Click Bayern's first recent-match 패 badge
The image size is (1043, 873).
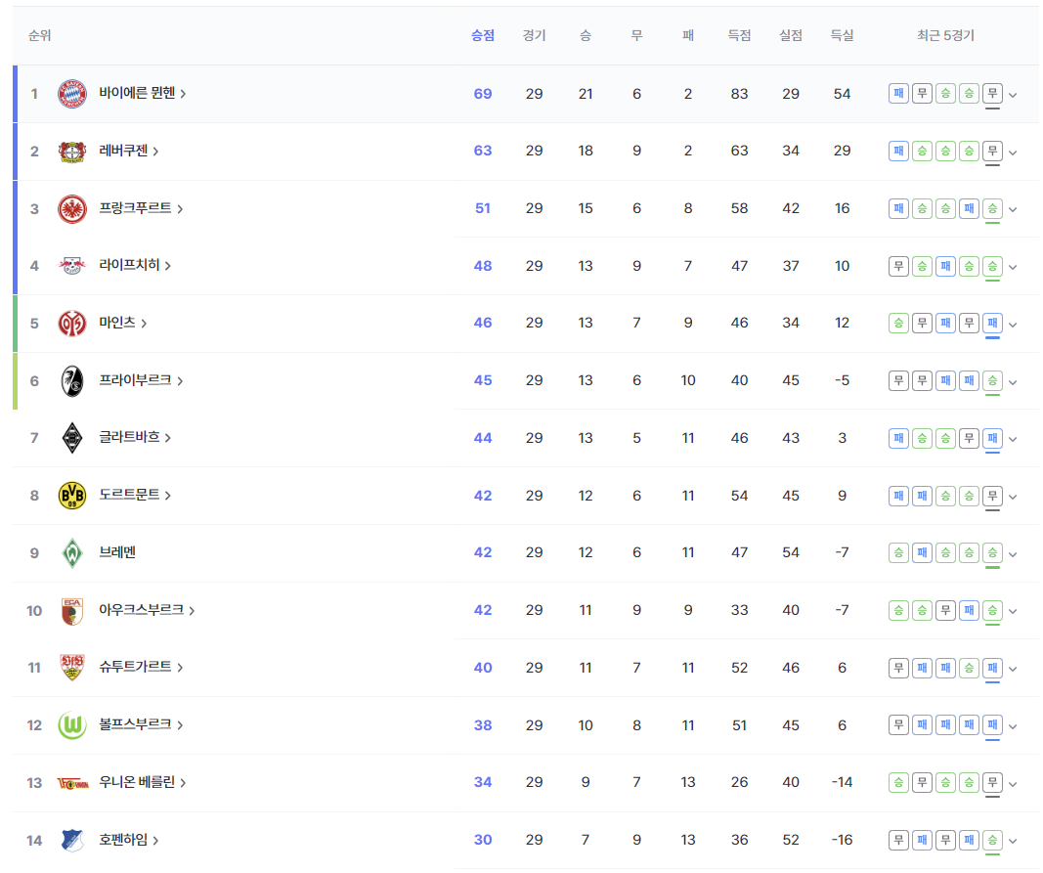click(x=898, y=94)
